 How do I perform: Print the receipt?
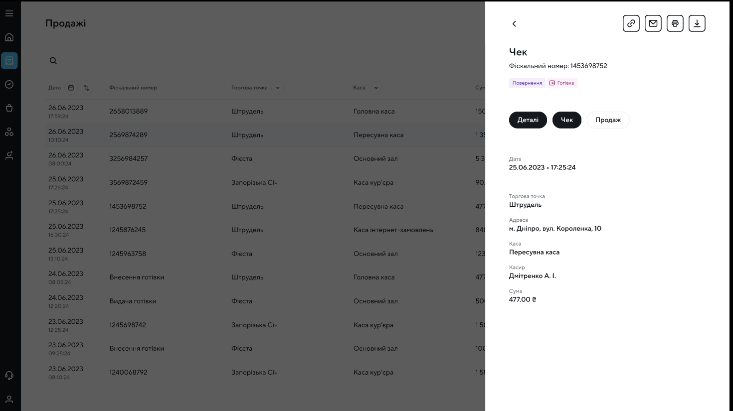pos(675,23)
